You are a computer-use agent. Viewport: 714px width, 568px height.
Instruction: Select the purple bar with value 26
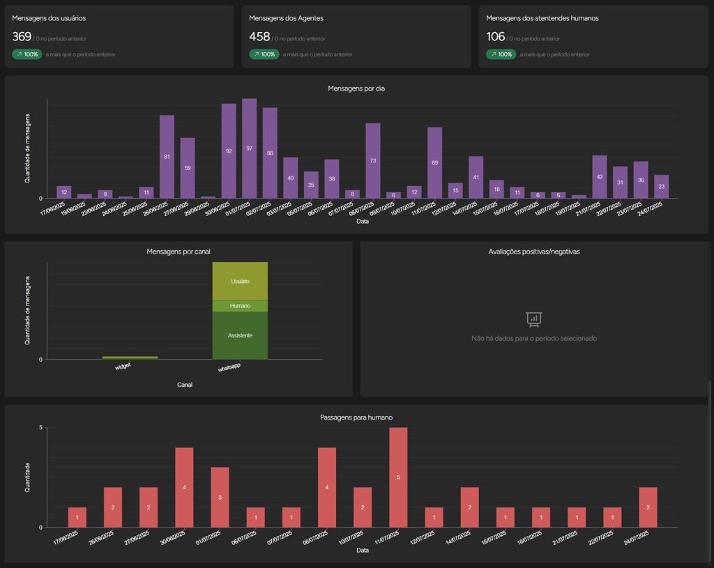[x=311, y=185]
